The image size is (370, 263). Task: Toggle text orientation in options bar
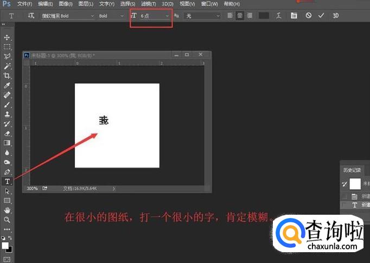pyautogui.click(x=31, y=16)
